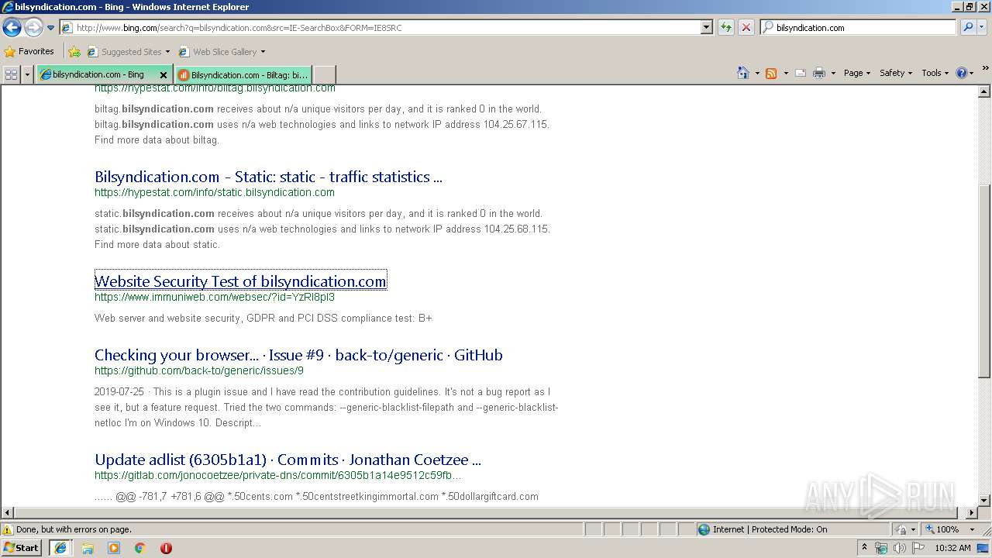Open search provider dropdown arrow

982,27
